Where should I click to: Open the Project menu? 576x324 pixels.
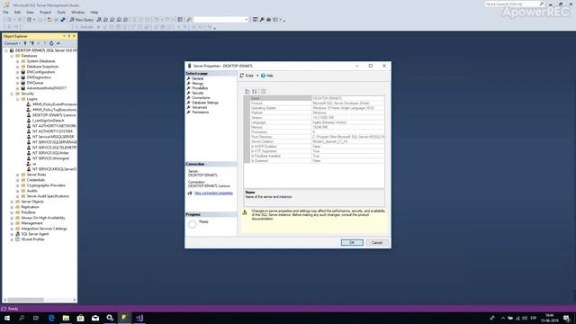pos(46,12)
